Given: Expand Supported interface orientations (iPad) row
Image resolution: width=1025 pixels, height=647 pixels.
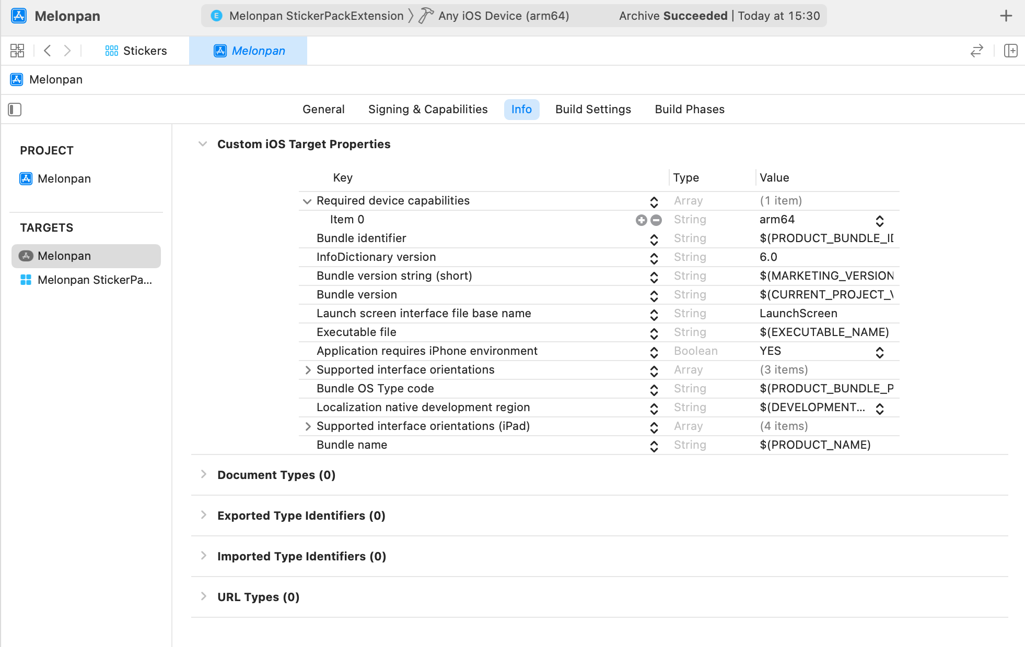Looking at the screenshot, I should [x=308, y=426].
